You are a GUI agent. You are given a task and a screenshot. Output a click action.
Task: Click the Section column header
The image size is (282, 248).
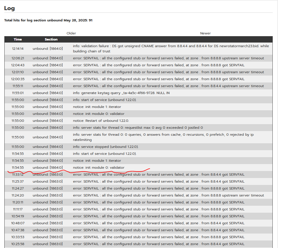(x=51, y=39)
